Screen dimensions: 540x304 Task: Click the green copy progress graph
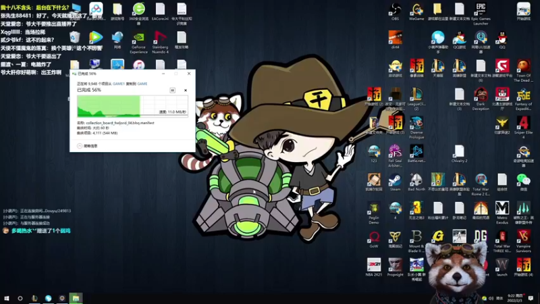click(132, 106)
